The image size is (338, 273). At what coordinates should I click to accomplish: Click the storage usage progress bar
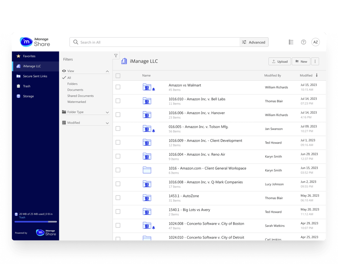(x=36, y=222)
